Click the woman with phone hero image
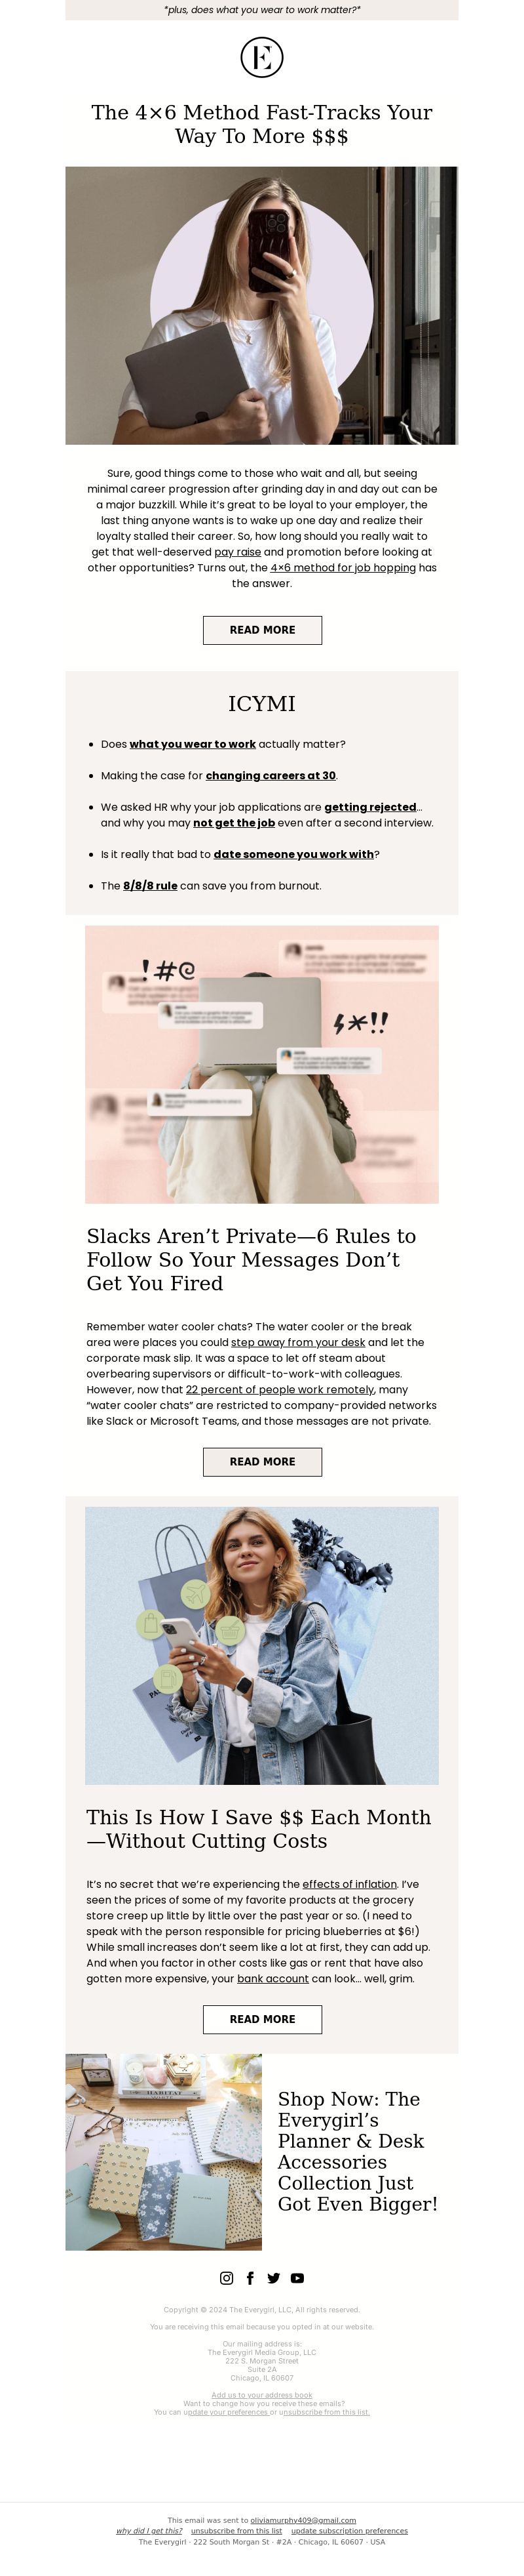The width and height of the screenshot is (524, 2576). click(261, 305)
